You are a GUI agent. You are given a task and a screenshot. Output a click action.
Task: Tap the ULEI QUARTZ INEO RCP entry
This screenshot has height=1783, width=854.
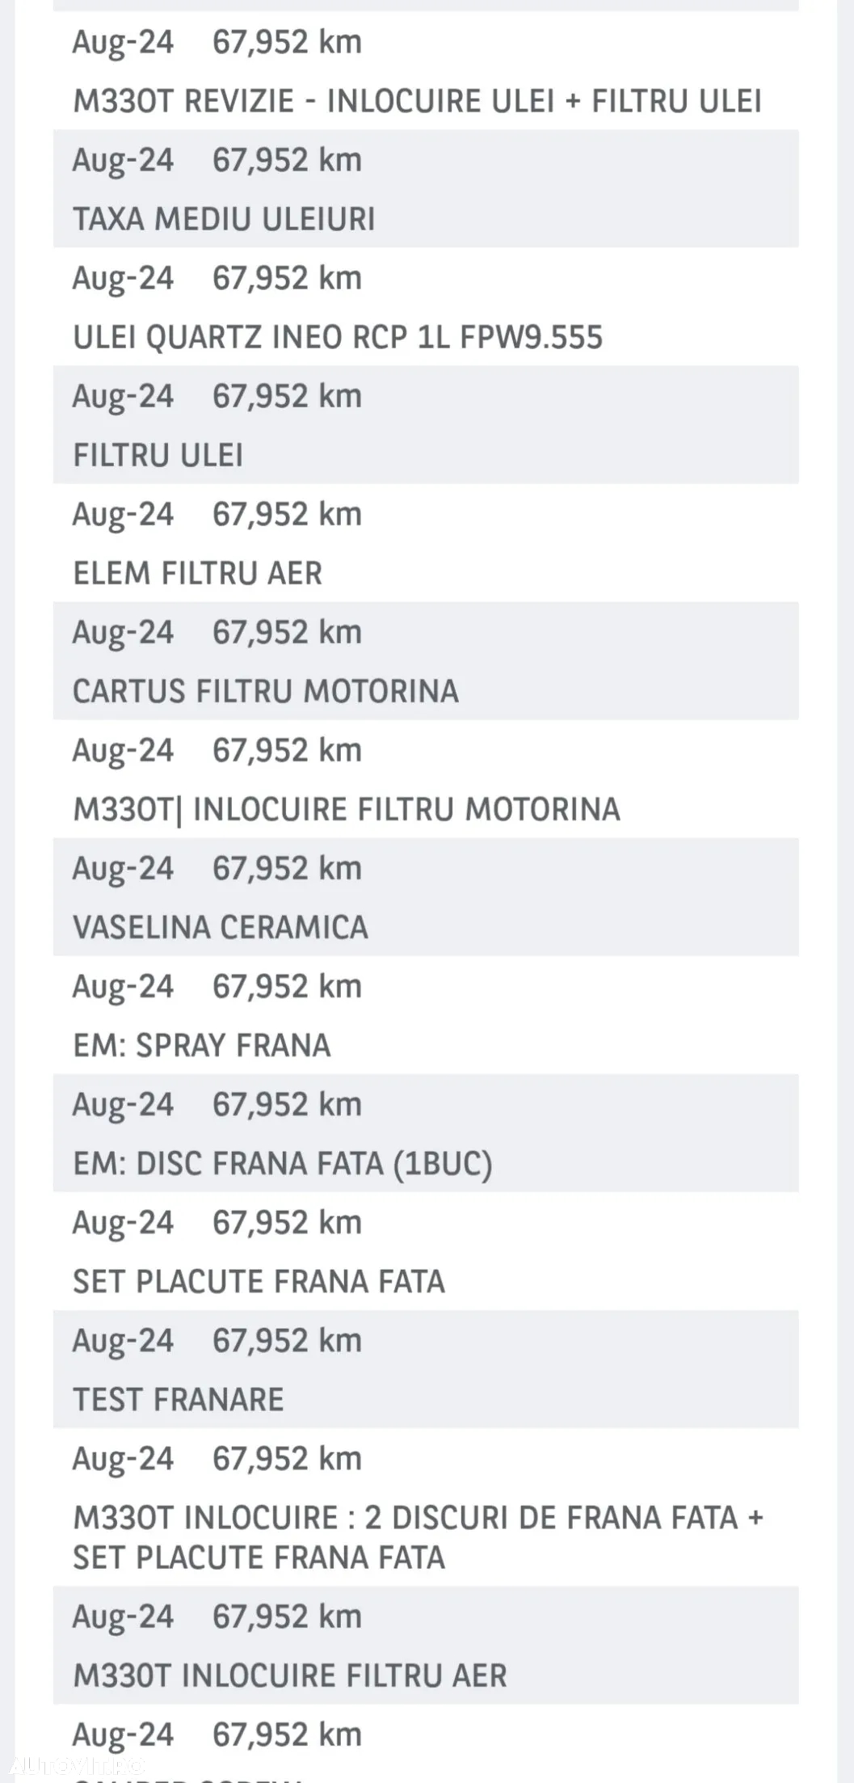(x=426, y=306)
